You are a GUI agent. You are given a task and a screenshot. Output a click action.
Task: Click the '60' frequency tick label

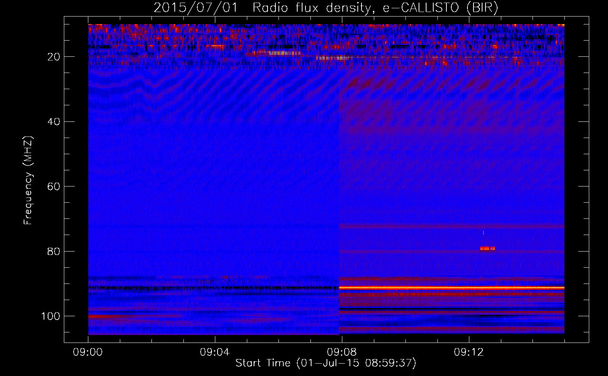point(54,186)
